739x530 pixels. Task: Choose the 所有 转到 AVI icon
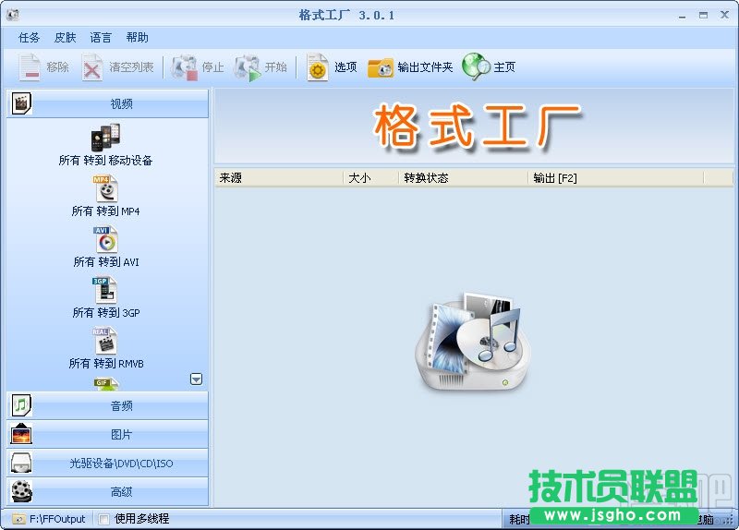(x=105, y=240)
